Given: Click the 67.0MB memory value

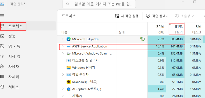Looking at the screenshot, I should 178,68.
